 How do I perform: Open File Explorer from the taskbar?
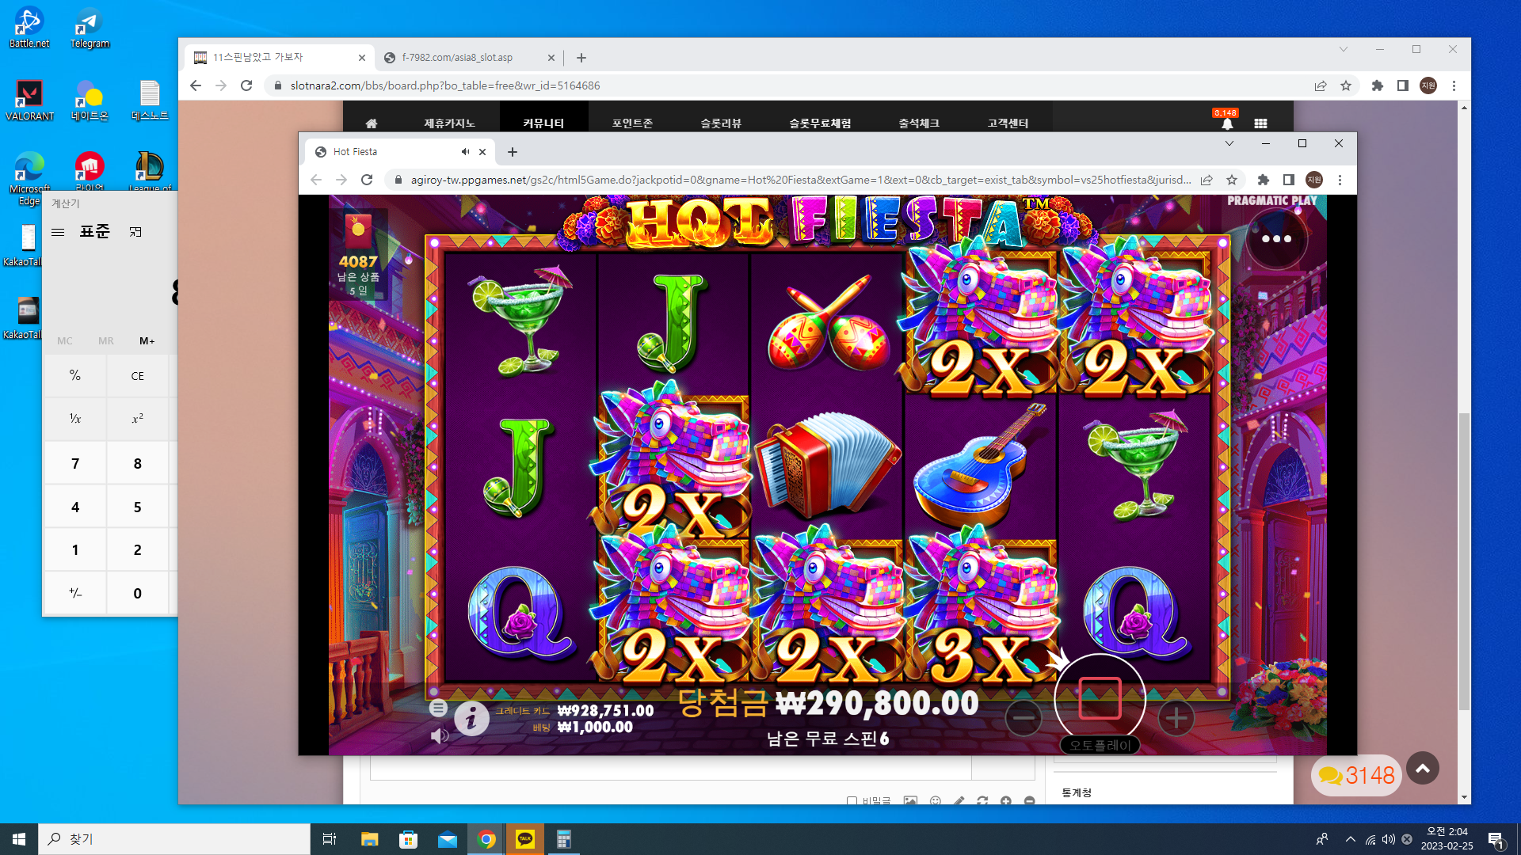[x=370, y=839]
